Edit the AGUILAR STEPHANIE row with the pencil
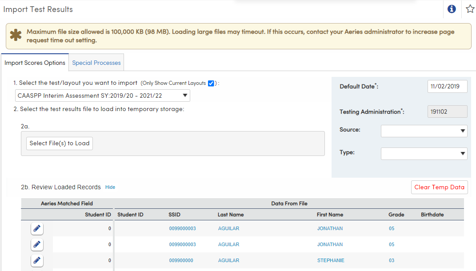 [37, 260]
